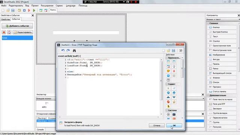Image resolution: width=240 pixels, height=135 pixels.
Task: Click the delete form icon with red x
Action: pyautogui.click(x=46, y=10)
